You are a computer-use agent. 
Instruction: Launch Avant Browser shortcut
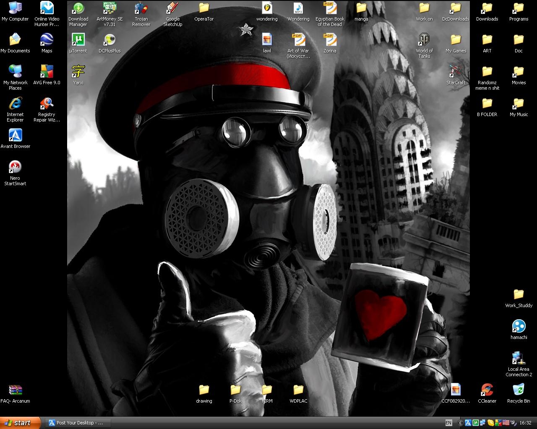coord(15,139)
